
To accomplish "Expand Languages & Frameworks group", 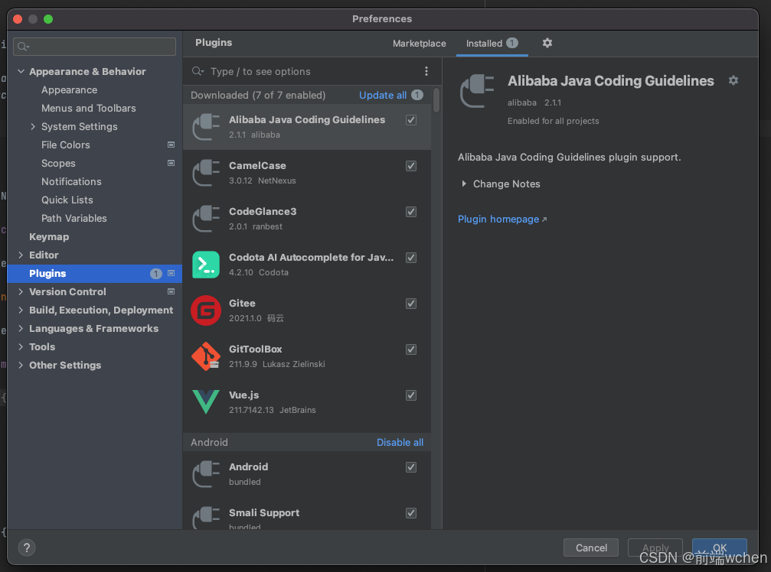I will pos(21,328).
